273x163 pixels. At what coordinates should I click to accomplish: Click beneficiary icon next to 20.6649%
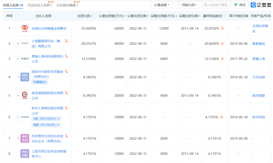point(222,44)
